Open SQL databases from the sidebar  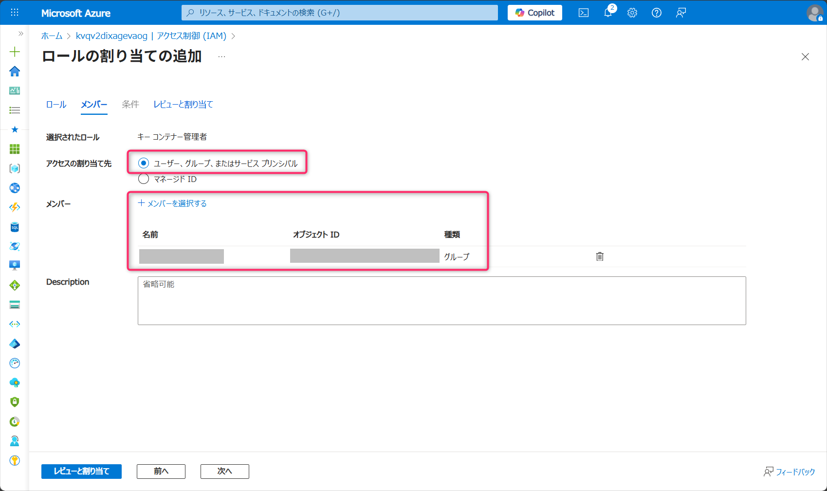(x=15, y=227)
